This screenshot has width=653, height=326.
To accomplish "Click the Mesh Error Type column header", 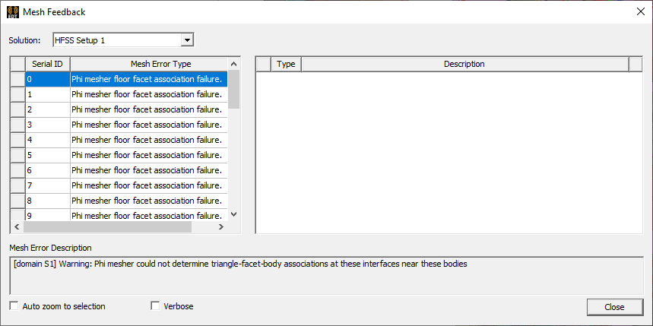I will tap(151, 64).
